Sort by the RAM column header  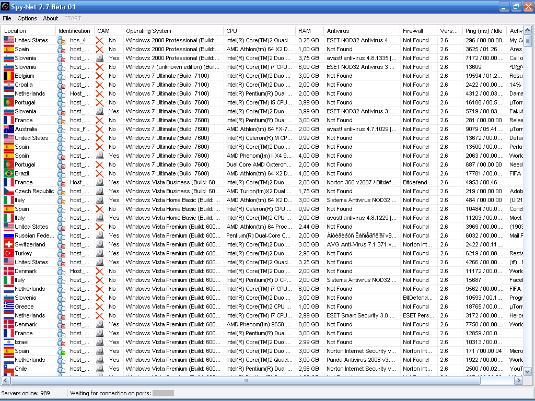[310, 31]
